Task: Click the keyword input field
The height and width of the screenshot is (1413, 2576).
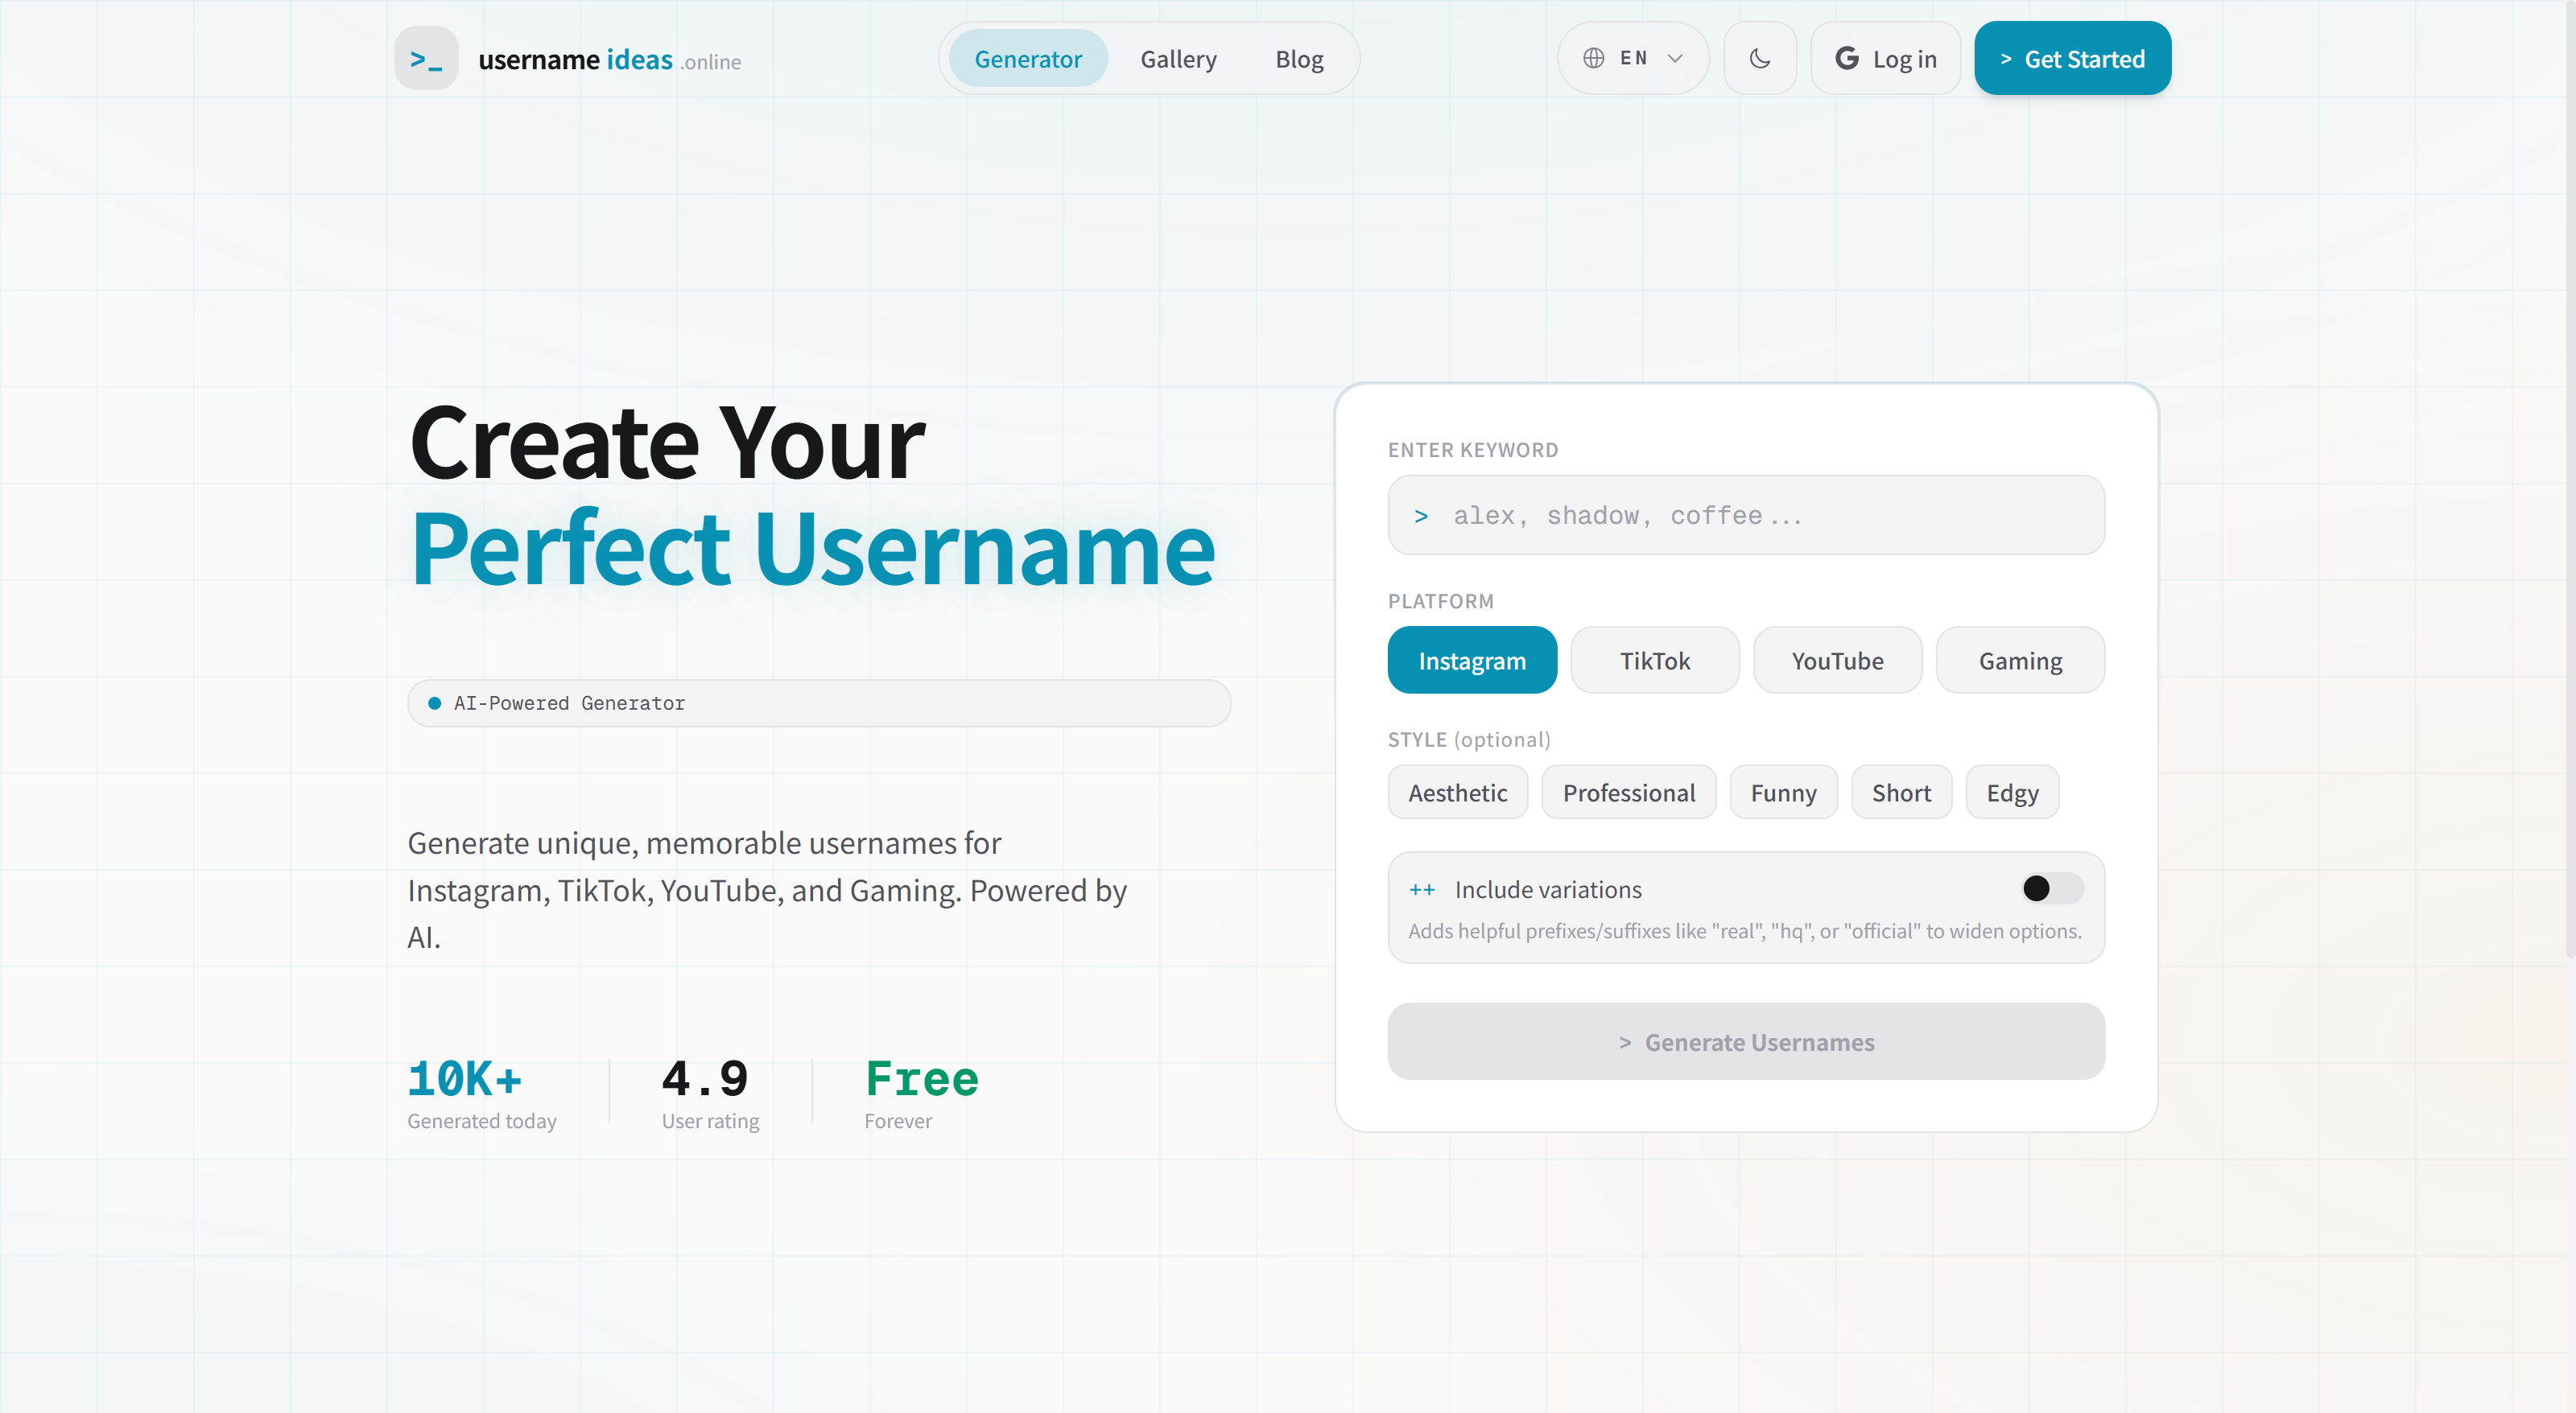Action: tap(1746, 515)
